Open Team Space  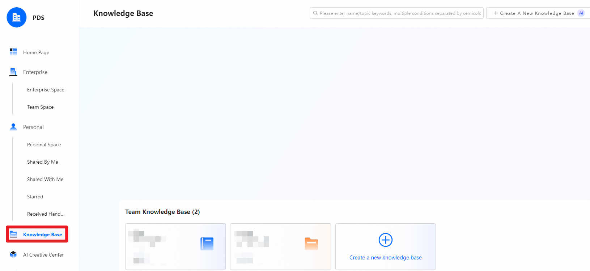pyautogui.click(x=40, y=107)
